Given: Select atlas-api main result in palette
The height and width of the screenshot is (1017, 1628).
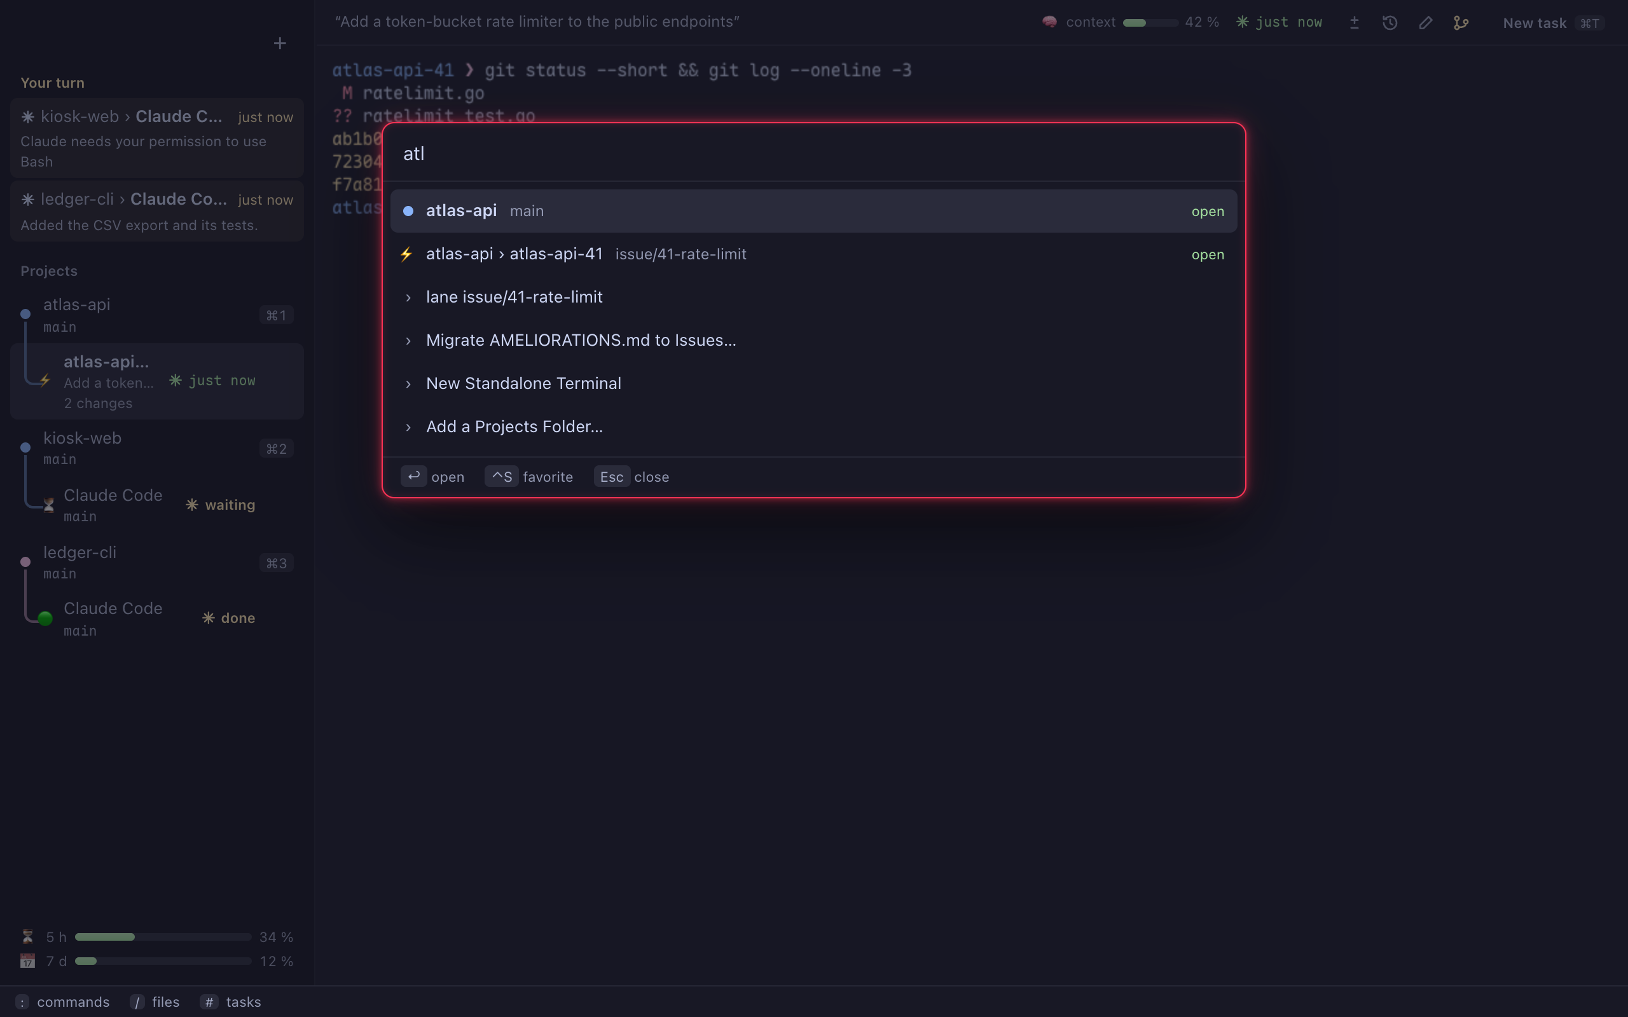Looking at the screenshot, I should 813,211.
